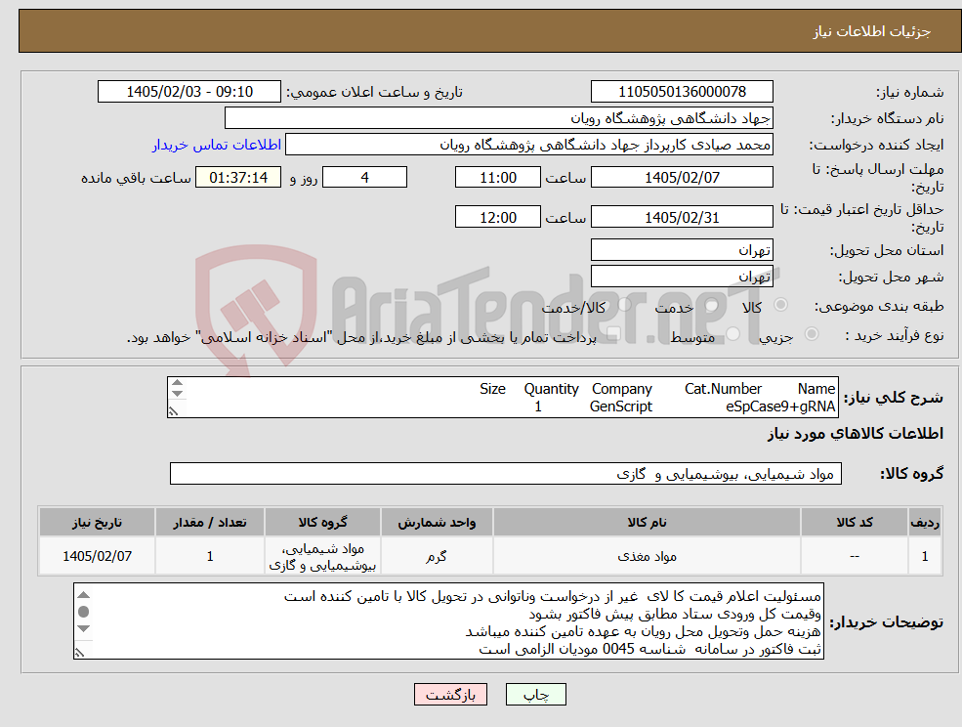Click goods group field مواد شیمیایی
Image resolution: width=962 pixels, height=727 pixels.
506,473
